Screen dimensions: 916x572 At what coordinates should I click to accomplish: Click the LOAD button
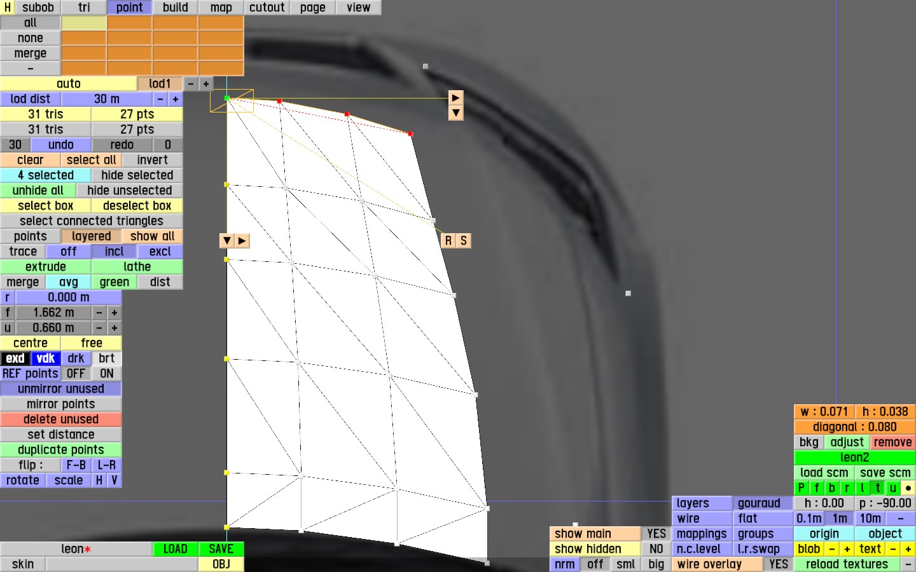point(176,549)
